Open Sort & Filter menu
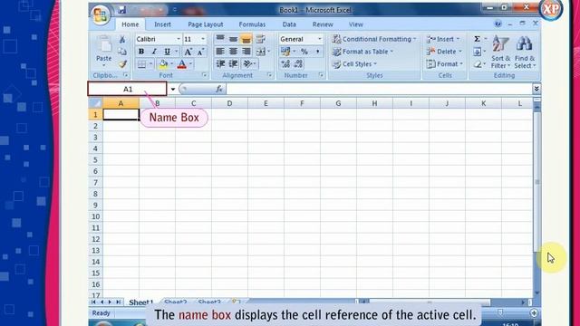580x326 pixels. (500, 53)
